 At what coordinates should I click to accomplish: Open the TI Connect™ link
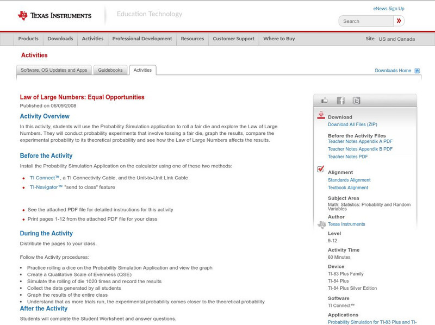[x=45, y=178]
